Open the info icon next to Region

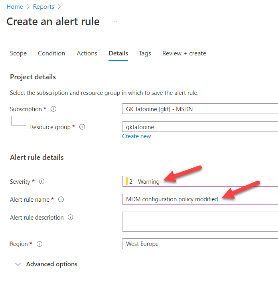click(x=39, y=244)
